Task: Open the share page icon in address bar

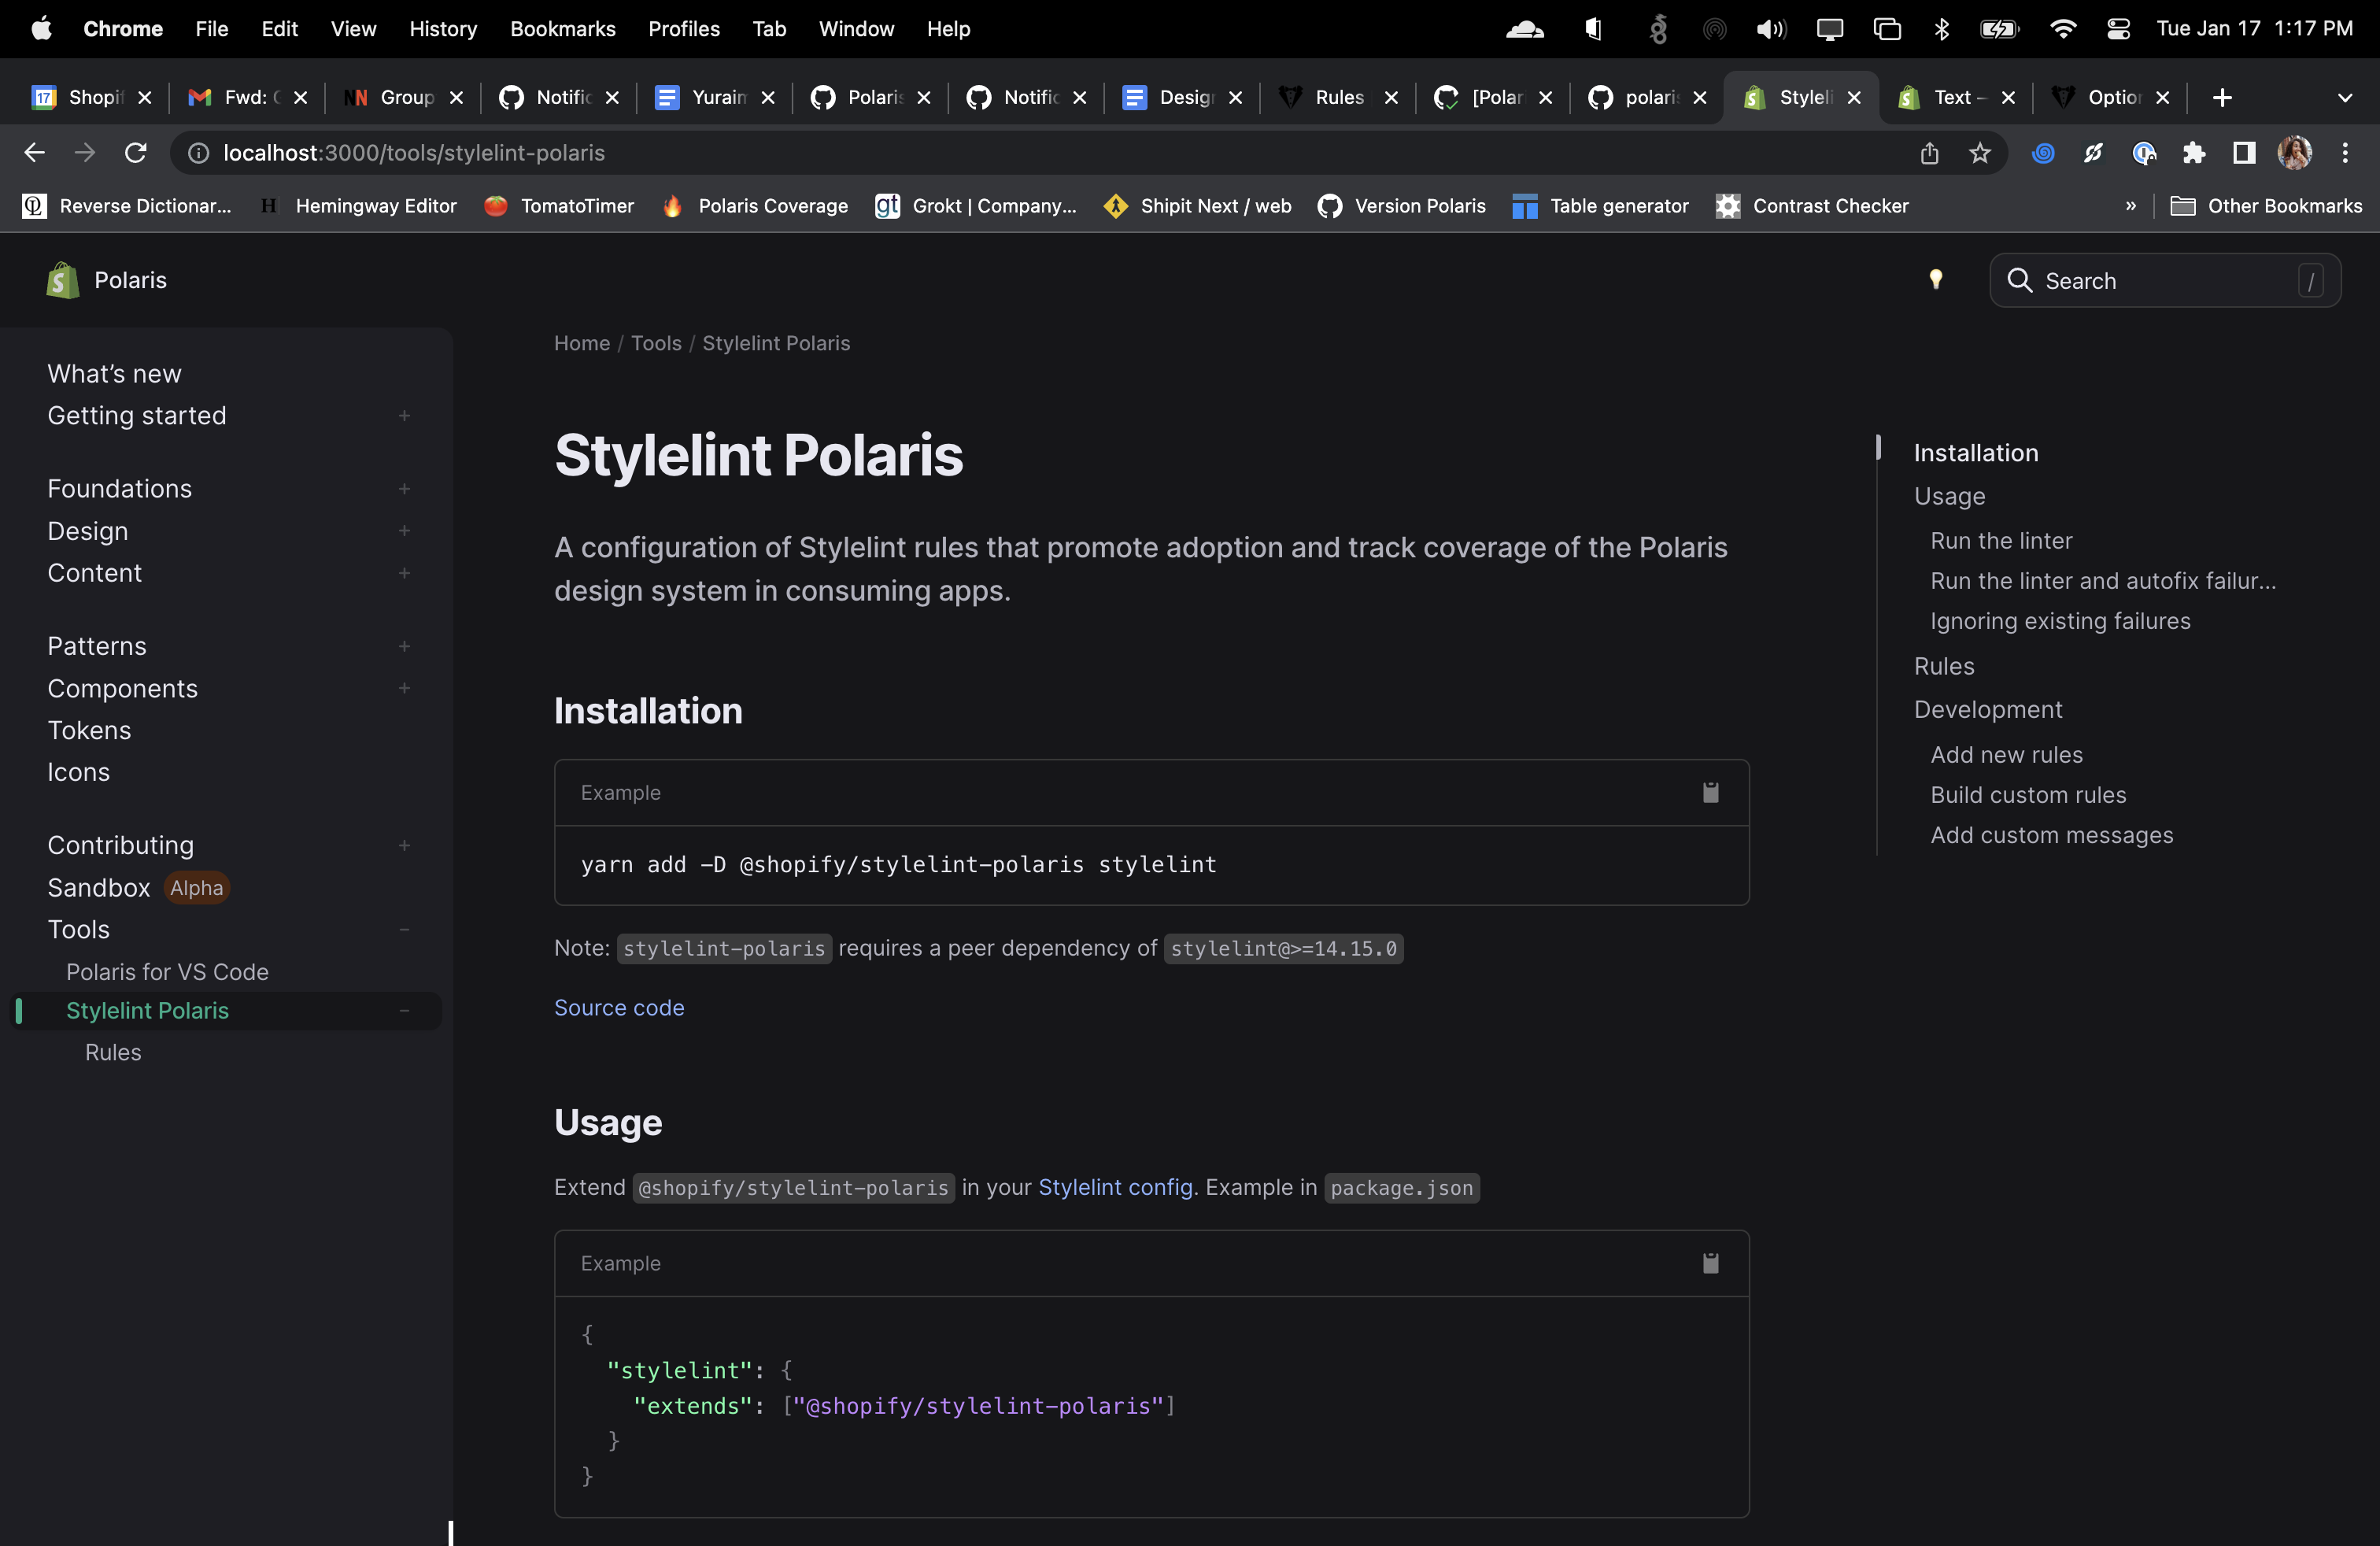Action: point(1929,153)
